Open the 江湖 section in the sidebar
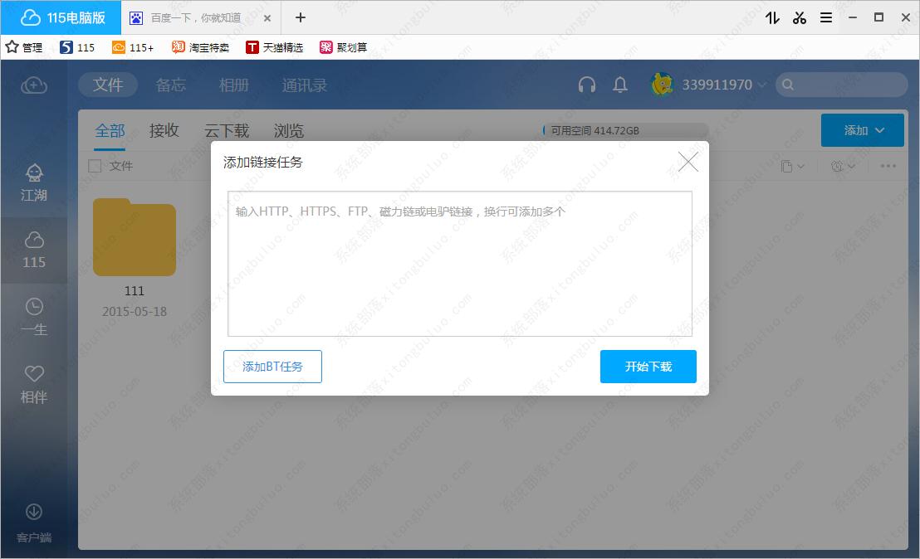 click(x=33, y=182)
